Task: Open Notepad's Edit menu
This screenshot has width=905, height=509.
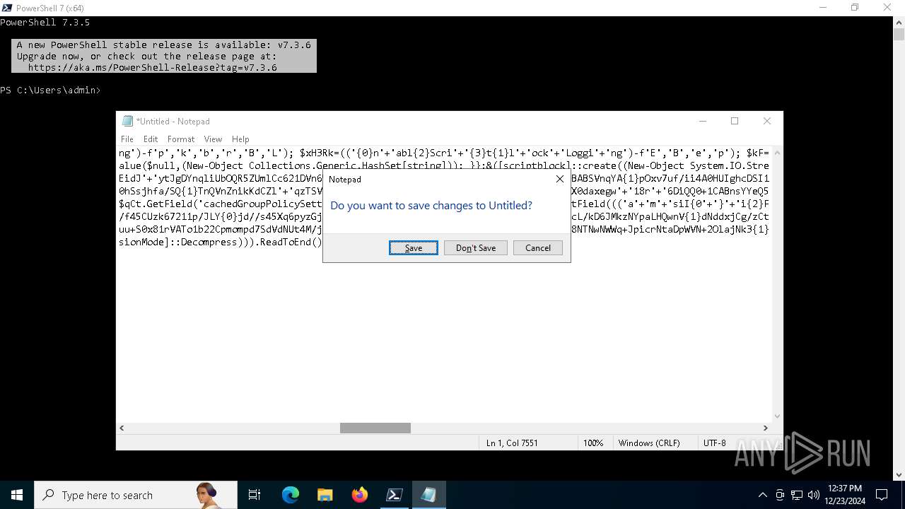Action: pos(151,139)
